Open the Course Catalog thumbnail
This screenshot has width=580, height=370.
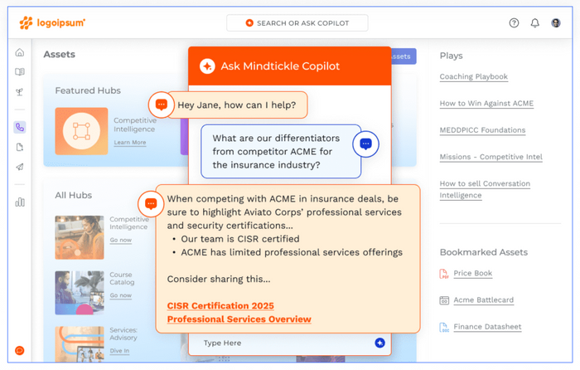80,293
